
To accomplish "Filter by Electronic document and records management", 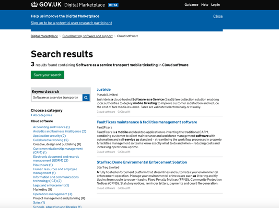I will pyautogui.click(x=56, y=158).
